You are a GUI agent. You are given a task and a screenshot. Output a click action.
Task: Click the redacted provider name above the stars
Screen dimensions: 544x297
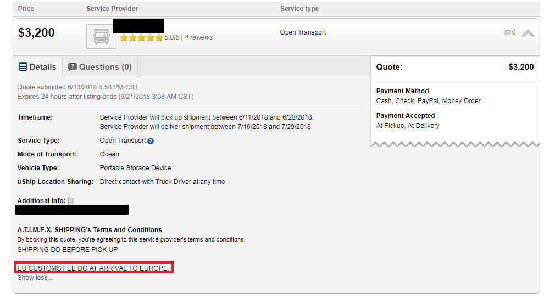(138, 25)
